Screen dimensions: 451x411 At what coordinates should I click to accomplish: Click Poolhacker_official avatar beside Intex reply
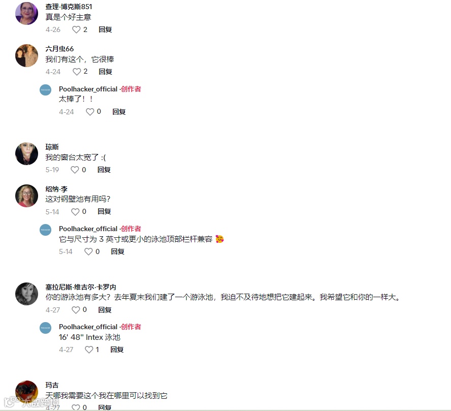tap(45, 328)
